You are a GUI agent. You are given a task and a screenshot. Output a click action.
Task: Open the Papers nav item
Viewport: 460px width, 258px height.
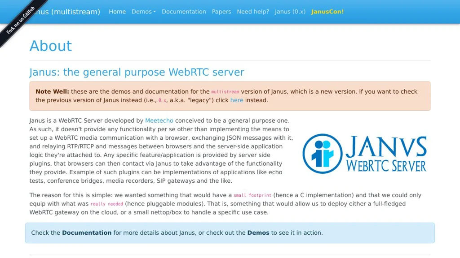[221, 12]
